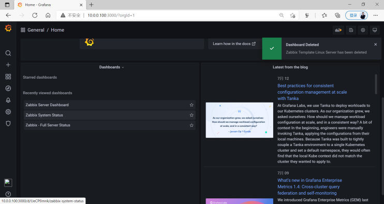Go back with the browser back arrow

point(8,15)
